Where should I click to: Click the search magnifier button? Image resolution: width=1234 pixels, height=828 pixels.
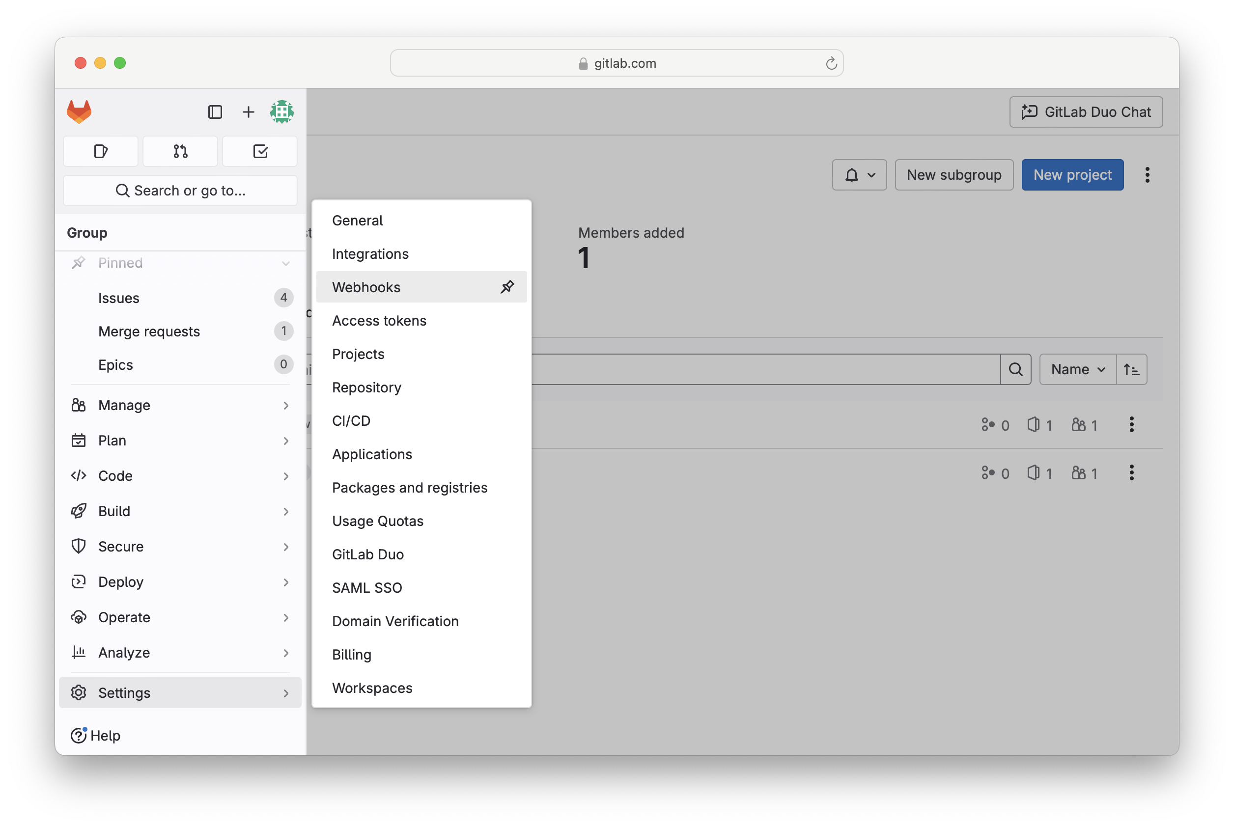tap(1015, 369)
